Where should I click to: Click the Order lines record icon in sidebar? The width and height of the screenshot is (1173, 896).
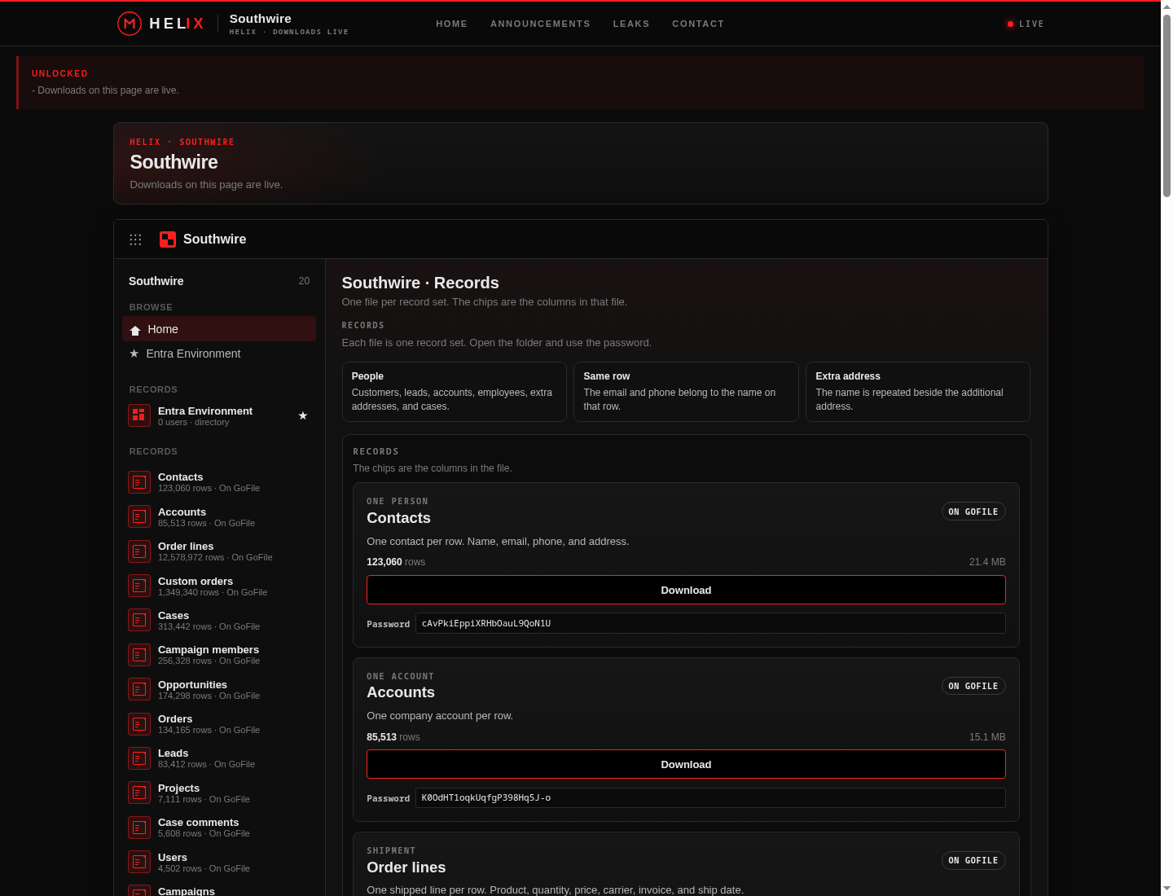click(139, 551)
